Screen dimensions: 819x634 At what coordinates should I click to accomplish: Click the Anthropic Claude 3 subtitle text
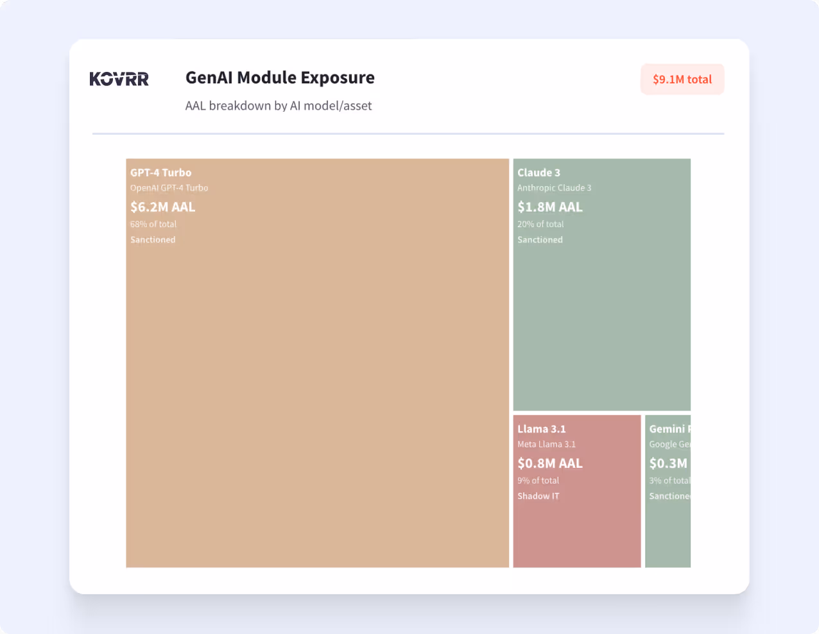[554, 188]
